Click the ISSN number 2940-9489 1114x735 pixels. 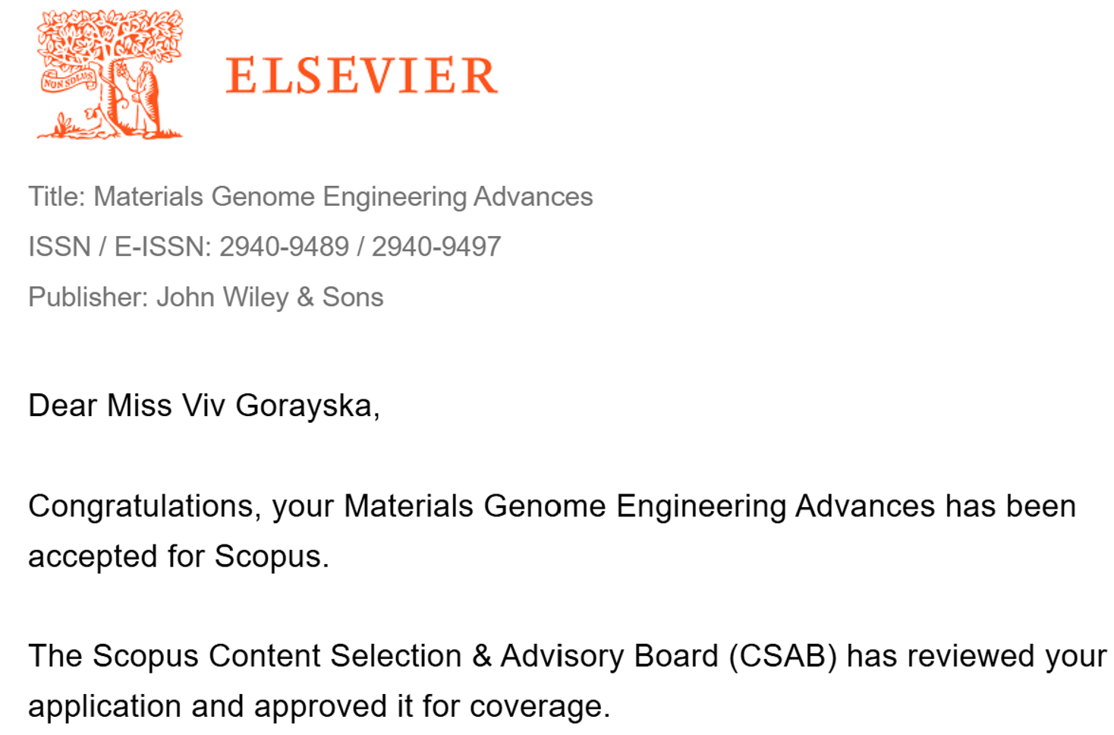284,247
